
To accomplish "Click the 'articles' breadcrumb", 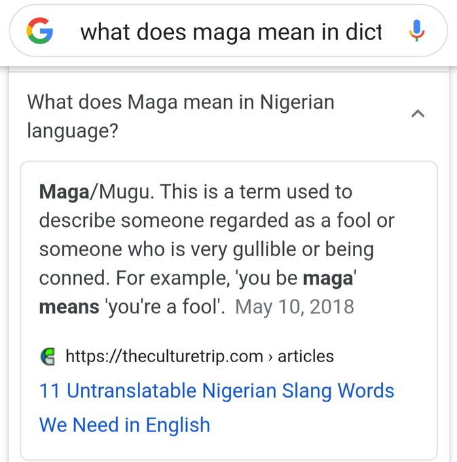I will [x=306, y=355].
